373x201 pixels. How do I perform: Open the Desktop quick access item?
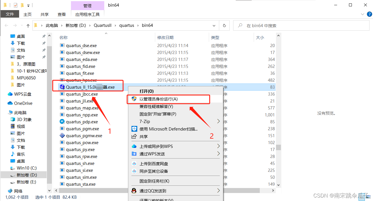pos(21,36)
